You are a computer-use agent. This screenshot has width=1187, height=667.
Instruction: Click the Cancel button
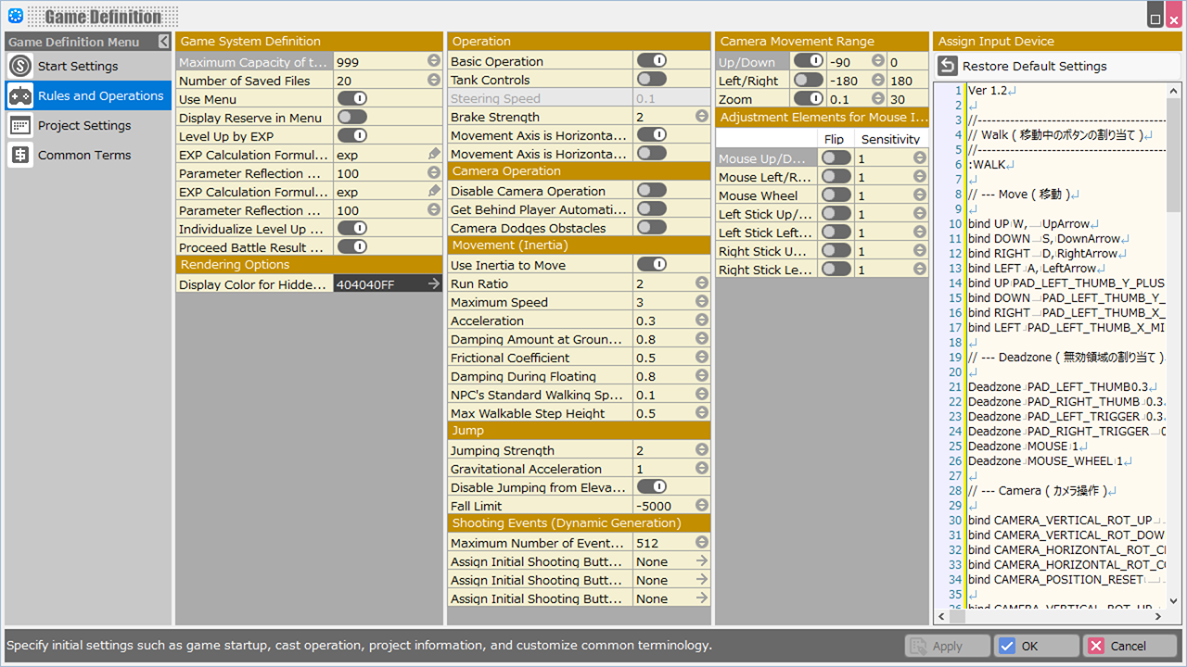[x=1130, y=646]
